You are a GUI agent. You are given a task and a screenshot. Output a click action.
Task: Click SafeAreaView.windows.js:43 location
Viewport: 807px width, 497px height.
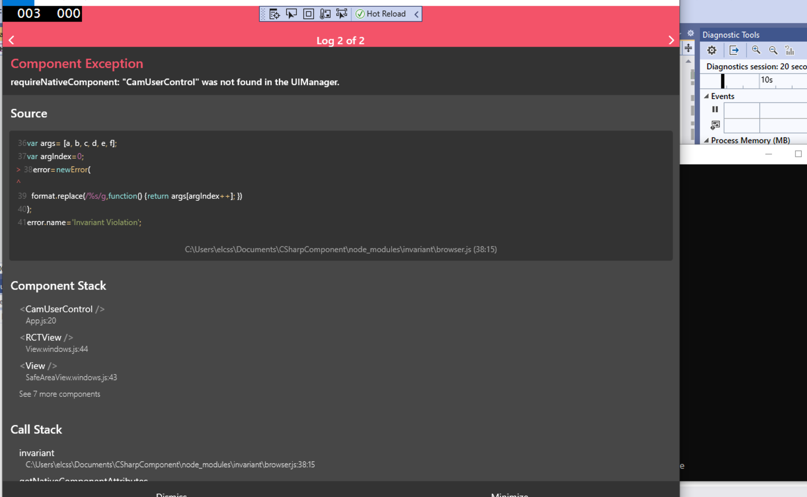pyautogui.click(x=71, y=377)
